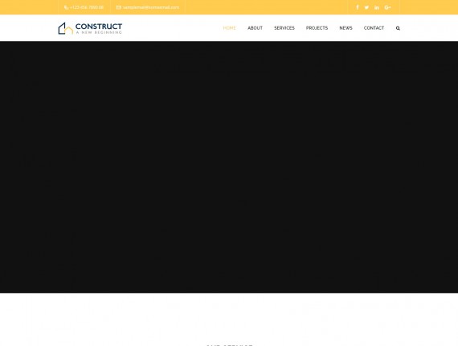Open the Facebook social icon
Viewport: 458px width, 346px height.
click(x=358, y=7)
